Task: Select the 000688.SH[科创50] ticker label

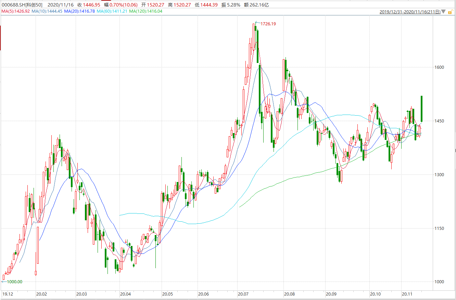Action: (x=22, y=5)
